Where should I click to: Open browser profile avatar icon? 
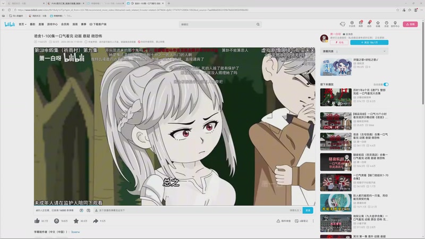click(x=416, y=10)
